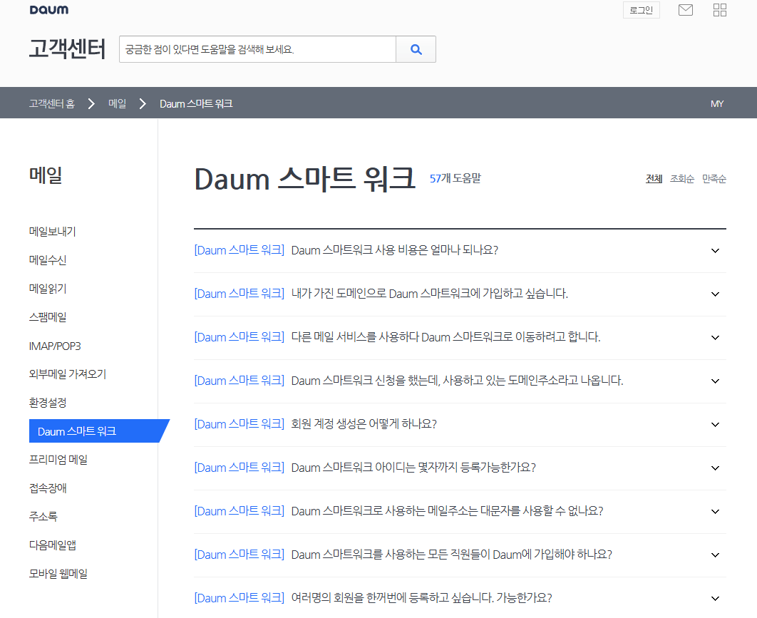
Task: Open question 모든 직원들이 Daum에 가입해야 하나요?
Action: click(451, 555)
